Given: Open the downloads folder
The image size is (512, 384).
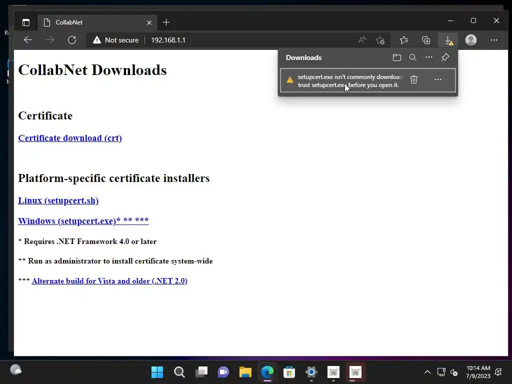Looking at the screenshot, I should tap(396, 57).
